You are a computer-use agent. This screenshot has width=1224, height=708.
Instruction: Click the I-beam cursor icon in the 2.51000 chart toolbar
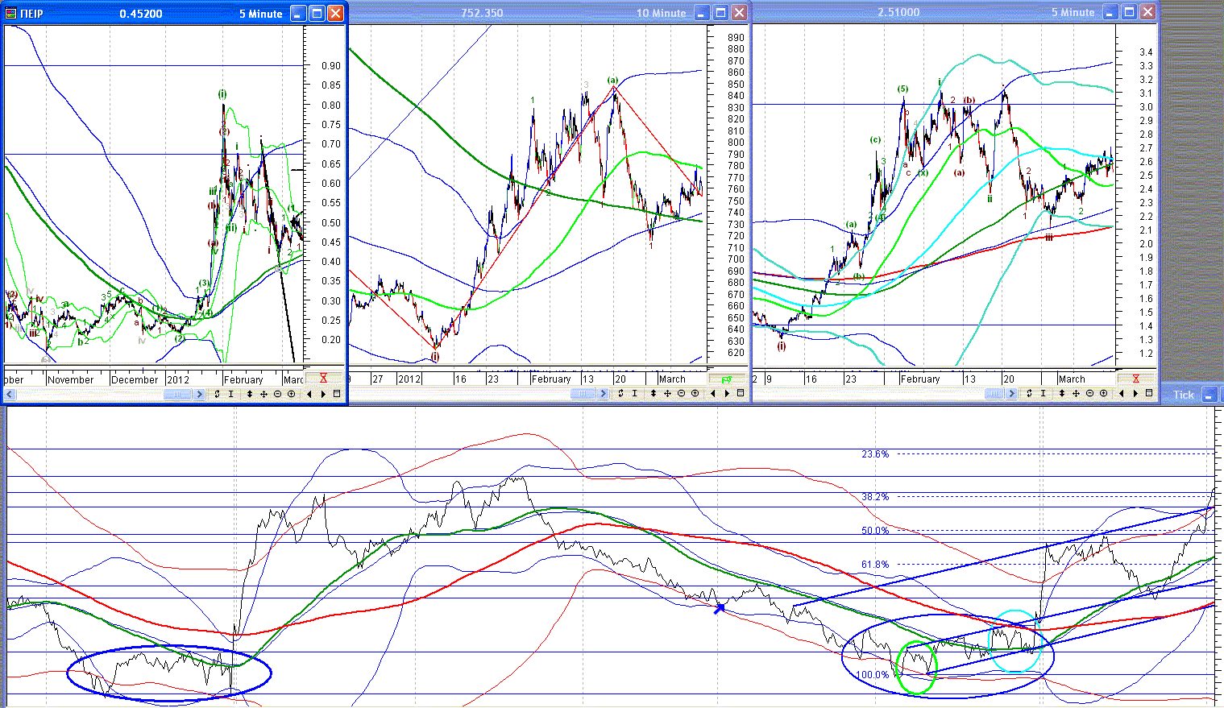point(1043,393)
